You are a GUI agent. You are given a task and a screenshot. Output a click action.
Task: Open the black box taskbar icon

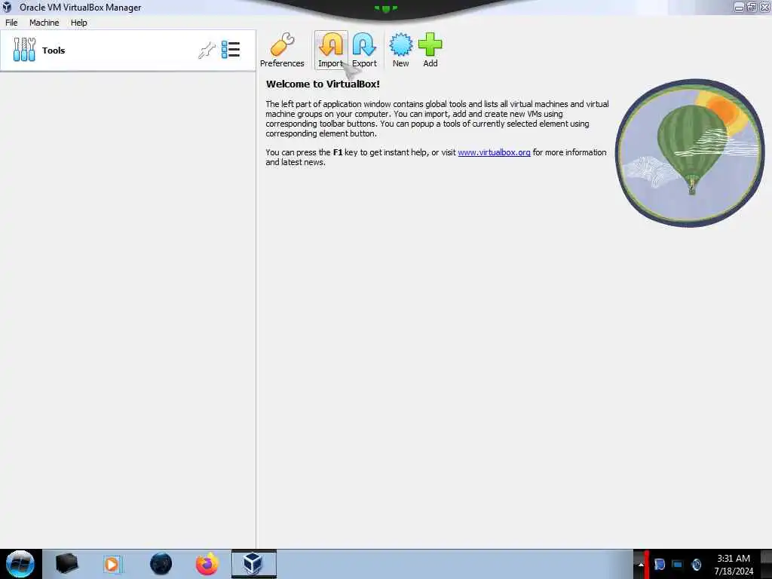click(x=66, y=564)
